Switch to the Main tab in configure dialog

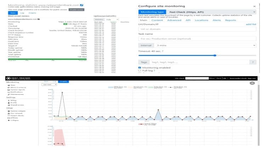tap(143, 20)
